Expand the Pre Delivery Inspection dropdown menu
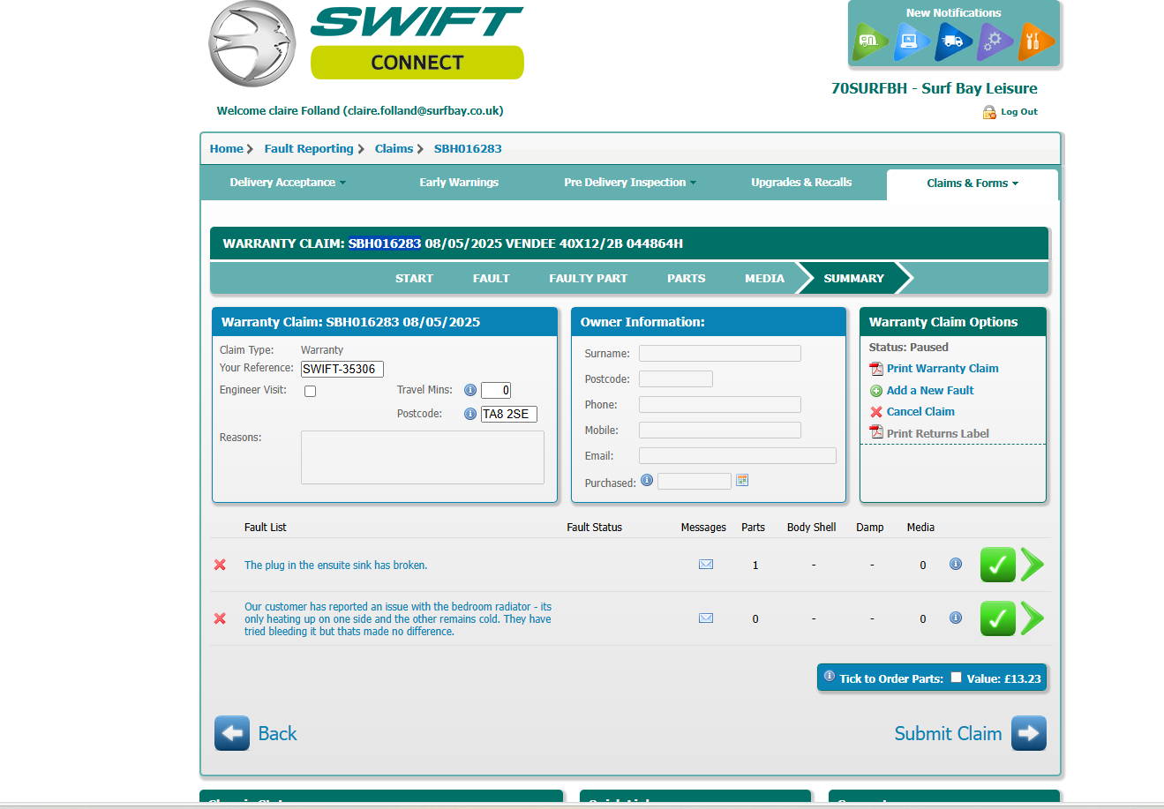The height and width of the screenshot is (809, 1164). pyautogui.click(x=630, y=183)
